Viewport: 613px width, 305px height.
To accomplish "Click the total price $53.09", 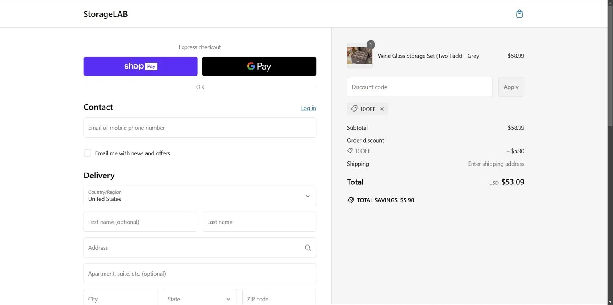I will point(513,182).
